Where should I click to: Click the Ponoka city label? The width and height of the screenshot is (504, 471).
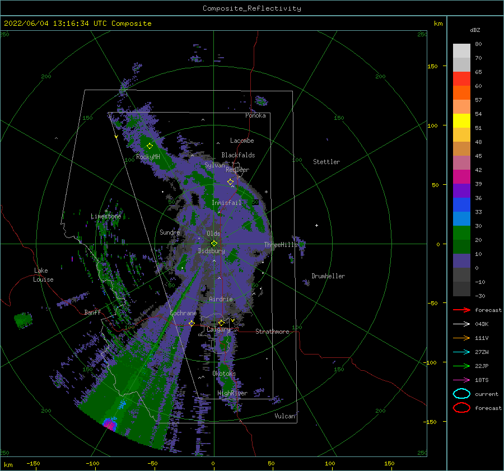255,115
